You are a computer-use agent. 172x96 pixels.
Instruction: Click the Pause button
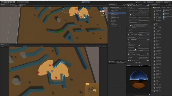pos(86,2)
